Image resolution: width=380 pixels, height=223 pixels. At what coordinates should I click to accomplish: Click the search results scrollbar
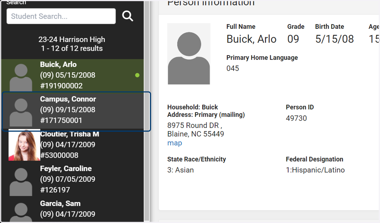coord(147,111)
